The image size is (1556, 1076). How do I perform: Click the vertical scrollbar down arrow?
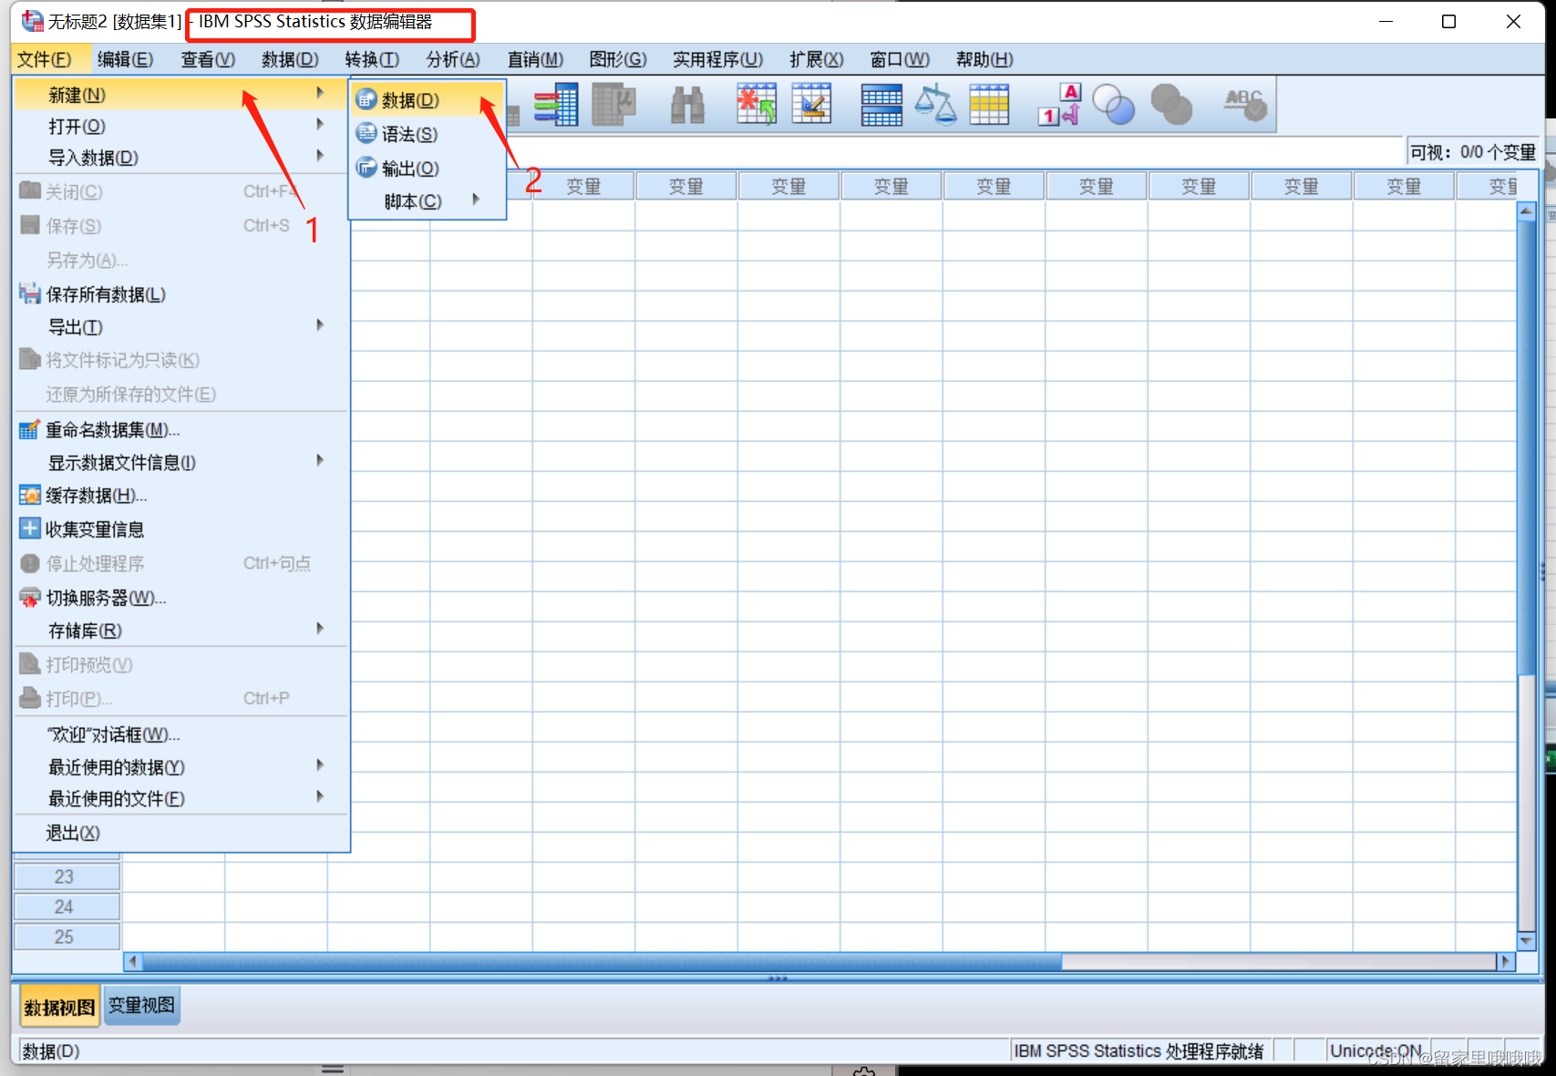pyautogui.click(x=1526, y=940)
